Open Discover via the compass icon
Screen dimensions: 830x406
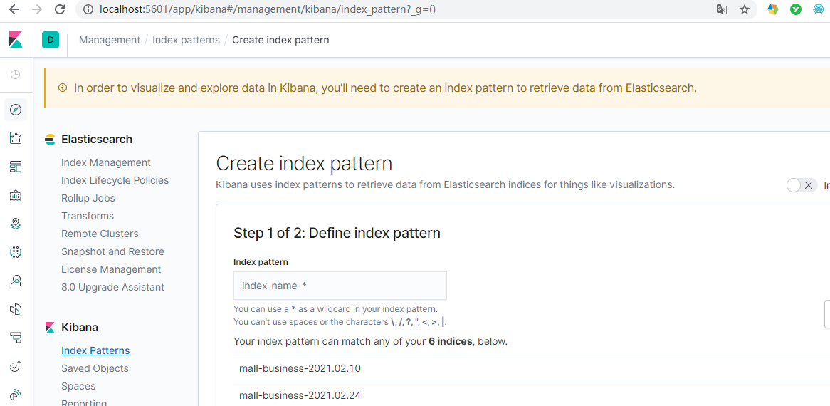(16, 110)
